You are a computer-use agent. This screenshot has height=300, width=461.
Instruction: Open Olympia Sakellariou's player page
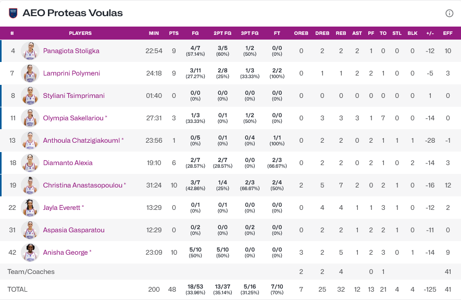(x=73, y=118)
